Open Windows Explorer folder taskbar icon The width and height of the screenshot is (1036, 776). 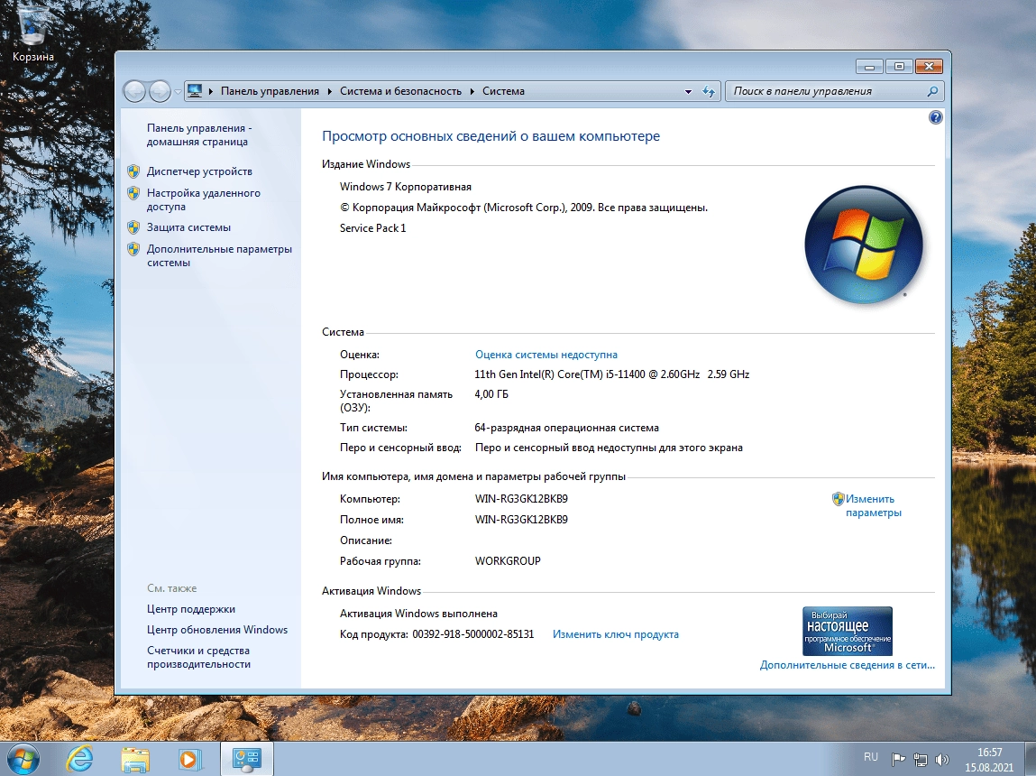click(x=134, y=759)
